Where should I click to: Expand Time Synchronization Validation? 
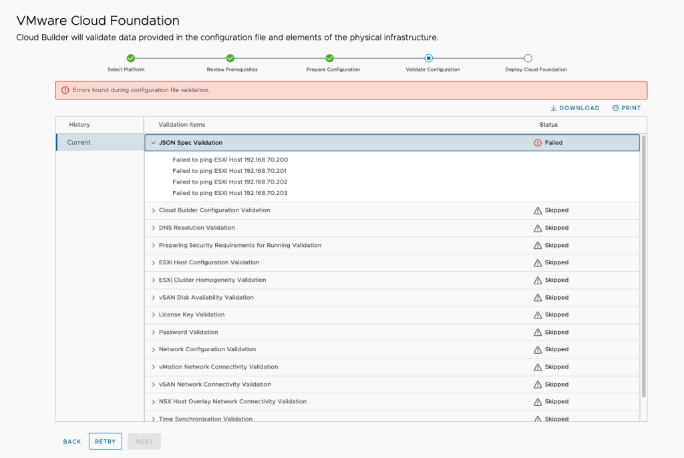(153, 419)
